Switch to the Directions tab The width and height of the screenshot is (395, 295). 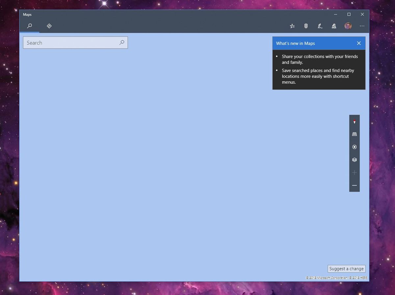[49, 26]
